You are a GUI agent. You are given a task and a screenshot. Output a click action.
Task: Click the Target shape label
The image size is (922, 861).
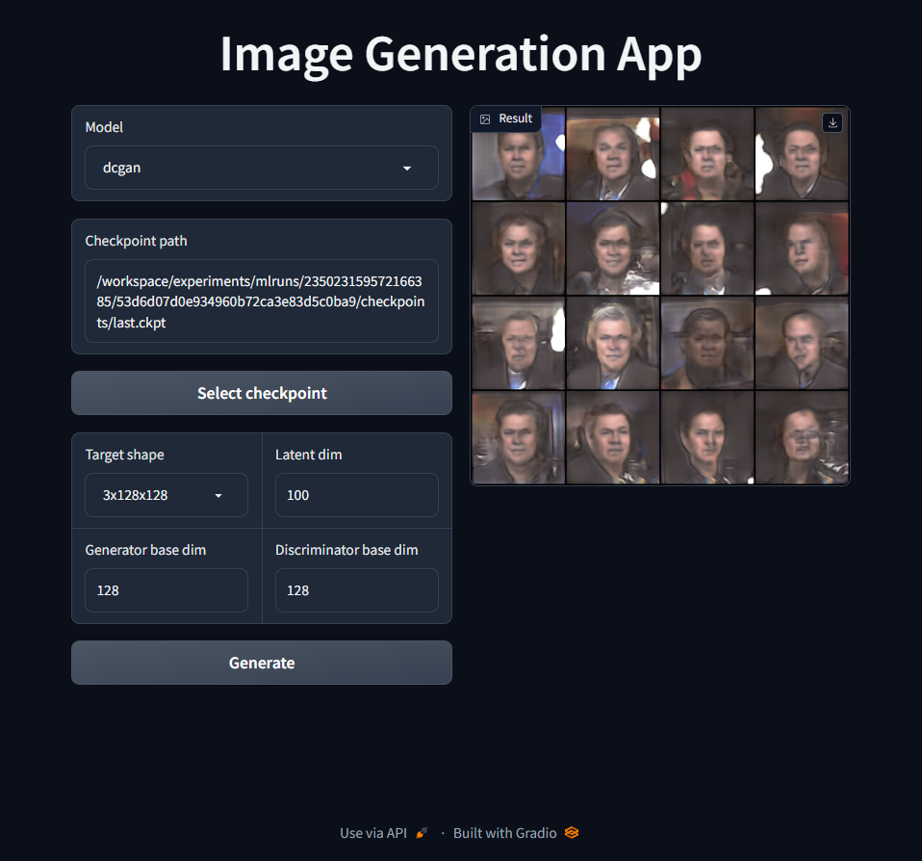pos(125,455)
